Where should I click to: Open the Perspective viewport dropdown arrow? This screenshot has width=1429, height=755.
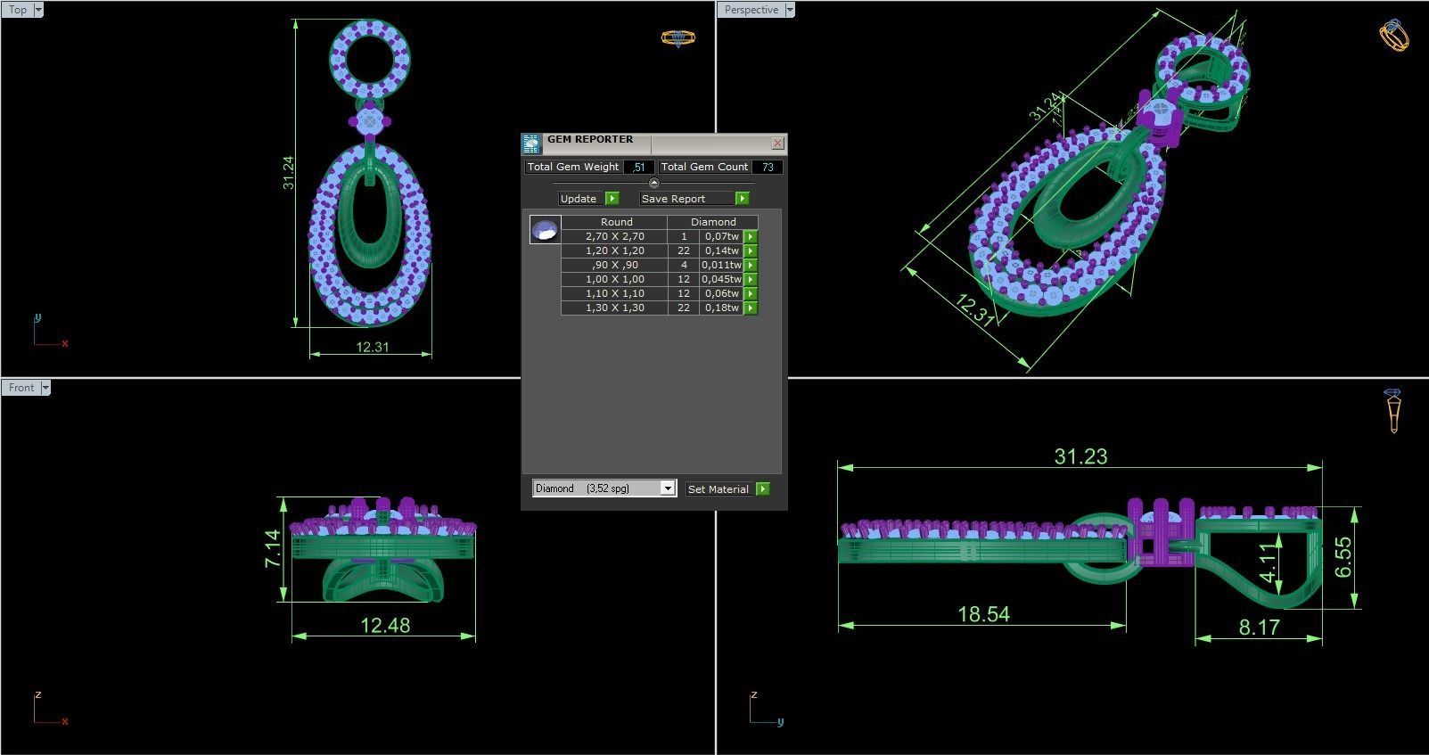[789, 10]
